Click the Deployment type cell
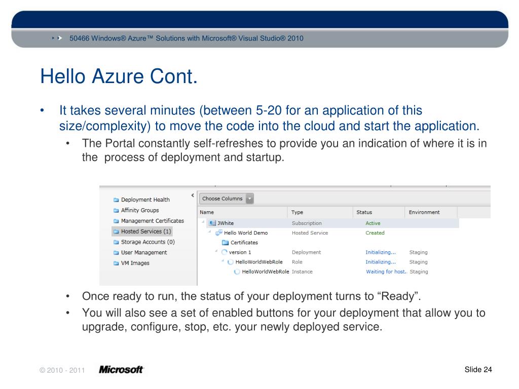The width and height of the screenshot is (519, 389). (307, 252)
